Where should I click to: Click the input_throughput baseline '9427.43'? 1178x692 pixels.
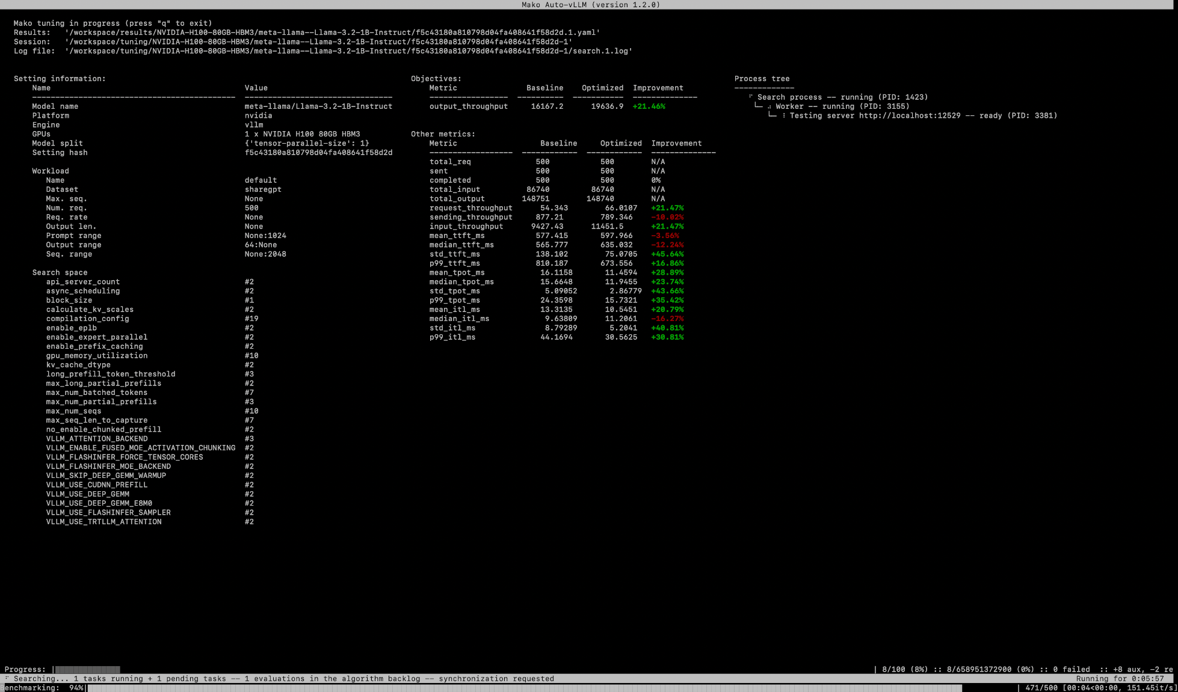click(x=547, y=227)
